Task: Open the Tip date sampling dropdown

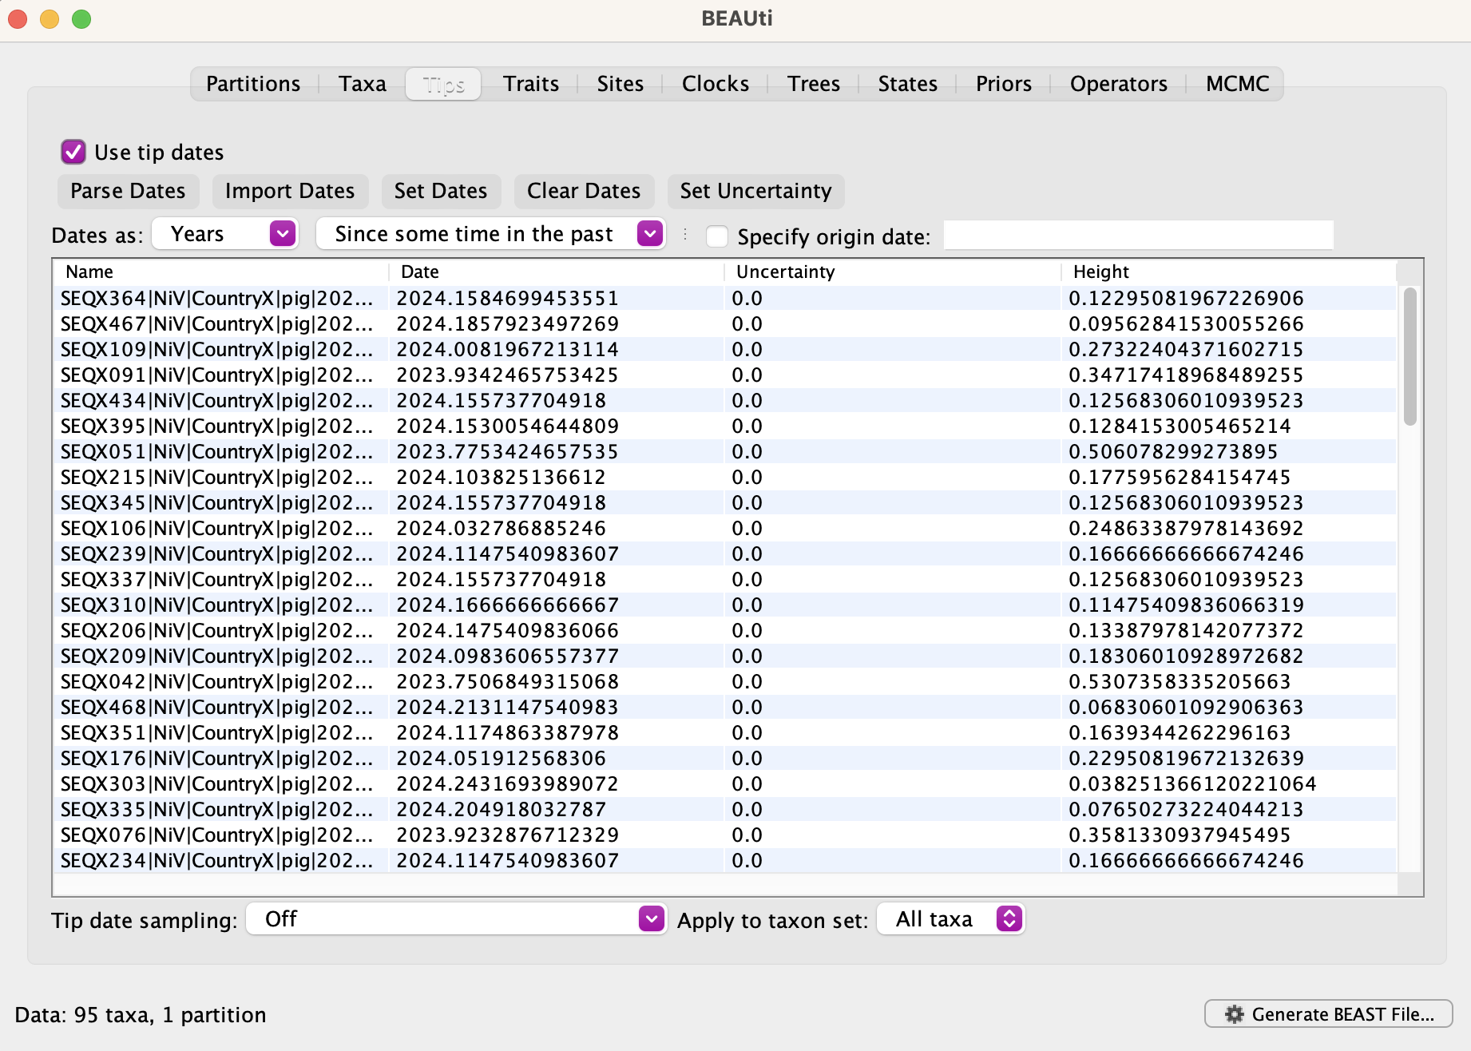Action: pyautogui.click(x=456, y=919)
